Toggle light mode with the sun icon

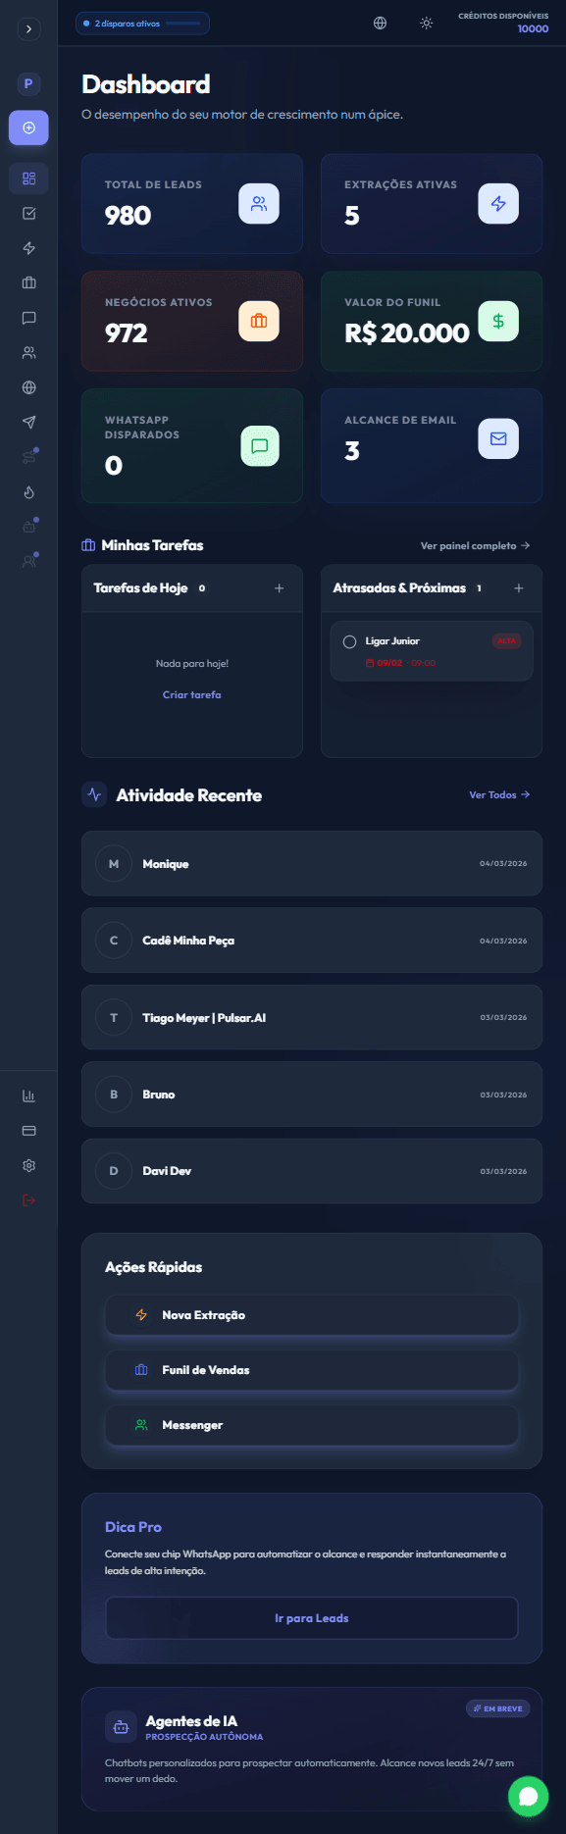coord(426,23)
